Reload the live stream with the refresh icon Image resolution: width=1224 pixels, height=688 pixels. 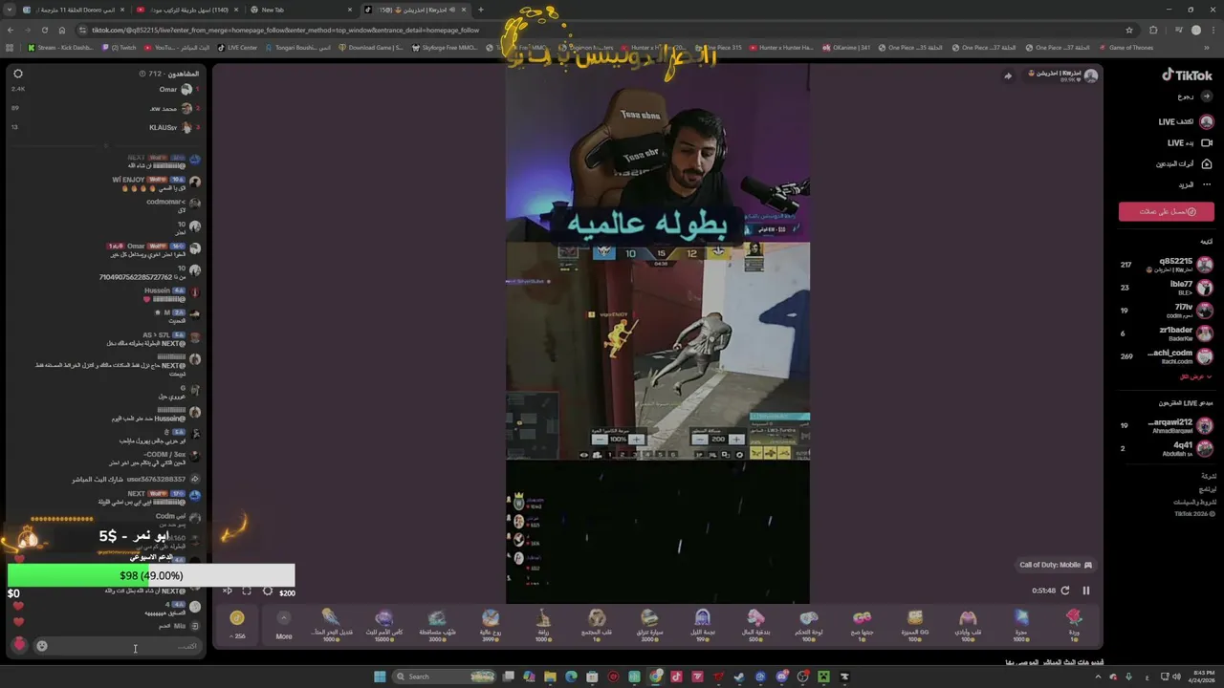click(x=1065, y=591)
